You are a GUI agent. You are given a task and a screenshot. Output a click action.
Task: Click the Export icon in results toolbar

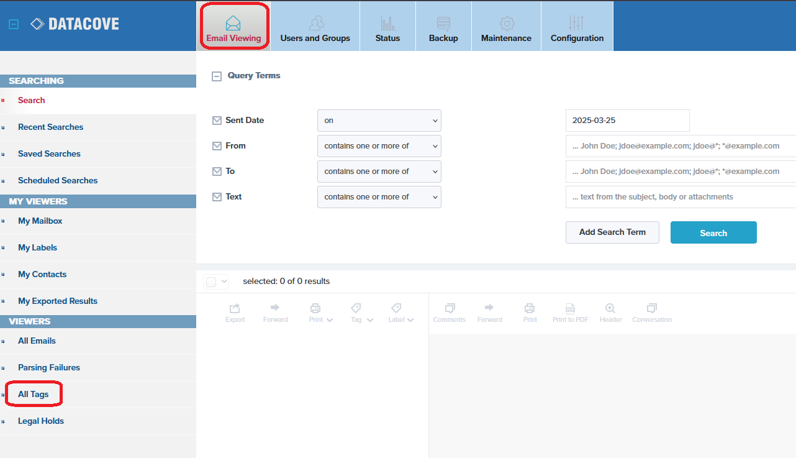[235, 308]
